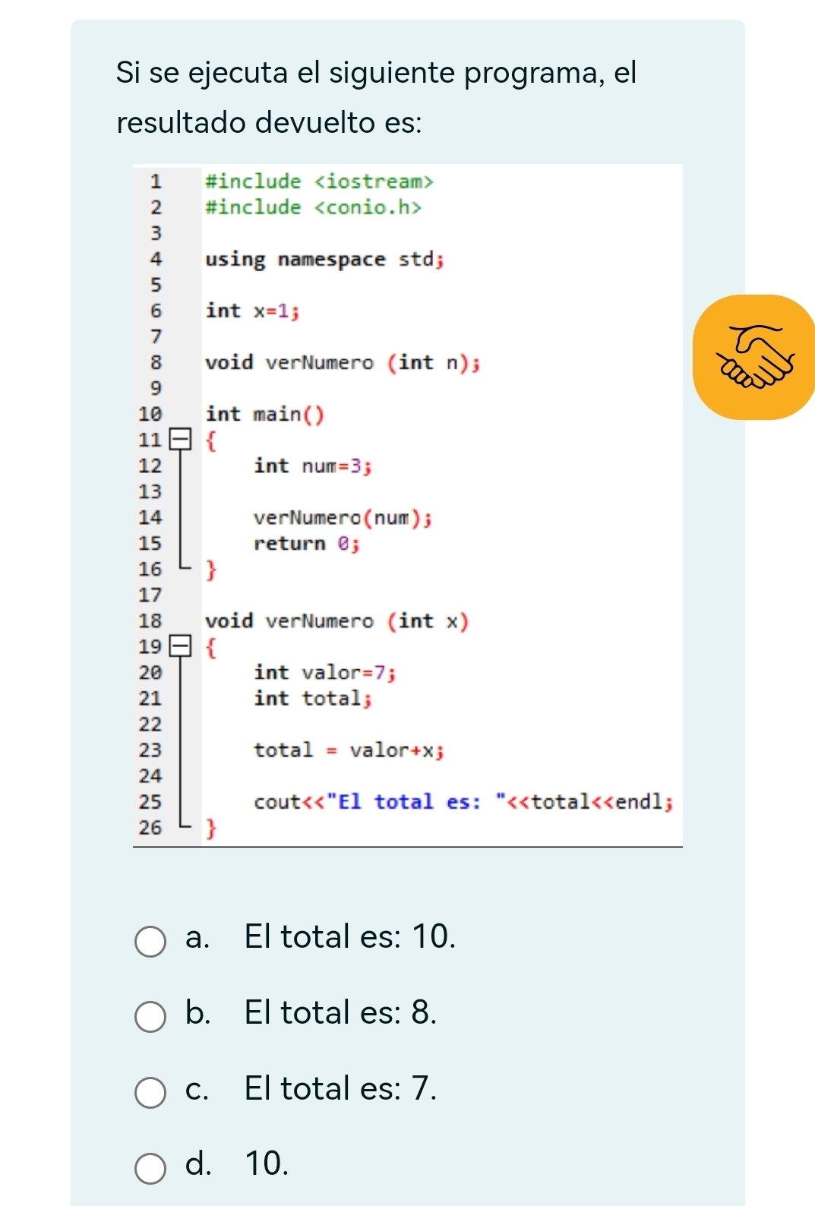The image size is (815, 1206).
Task: Click the cout statement on line 25
Action: click(463, 802)
